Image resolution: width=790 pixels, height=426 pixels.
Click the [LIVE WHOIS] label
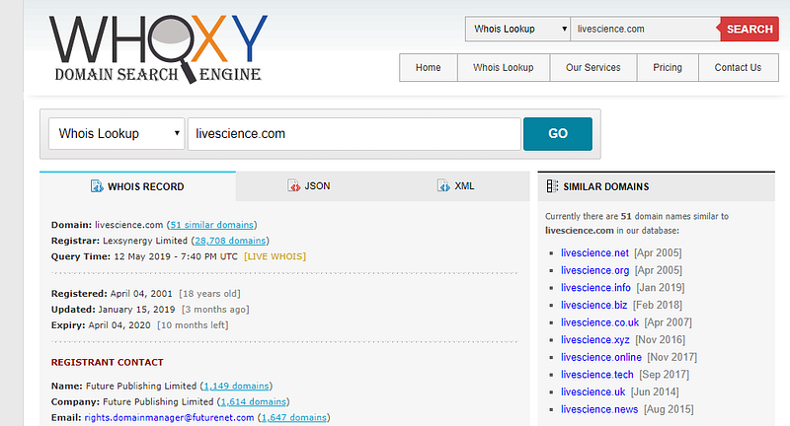coord(276,256)
